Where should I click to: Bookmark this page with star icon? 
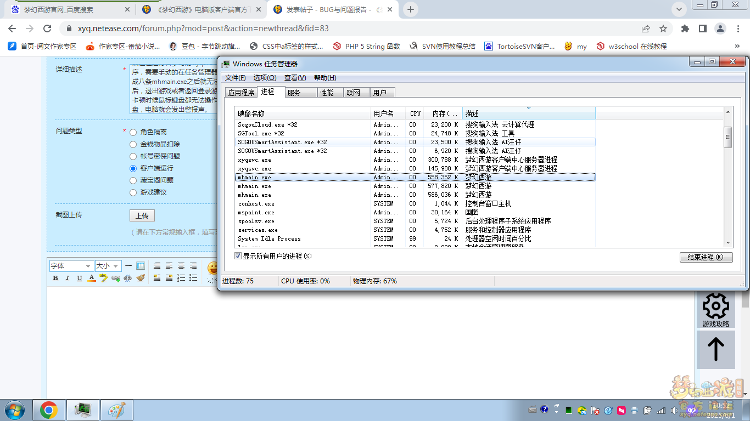663,29
